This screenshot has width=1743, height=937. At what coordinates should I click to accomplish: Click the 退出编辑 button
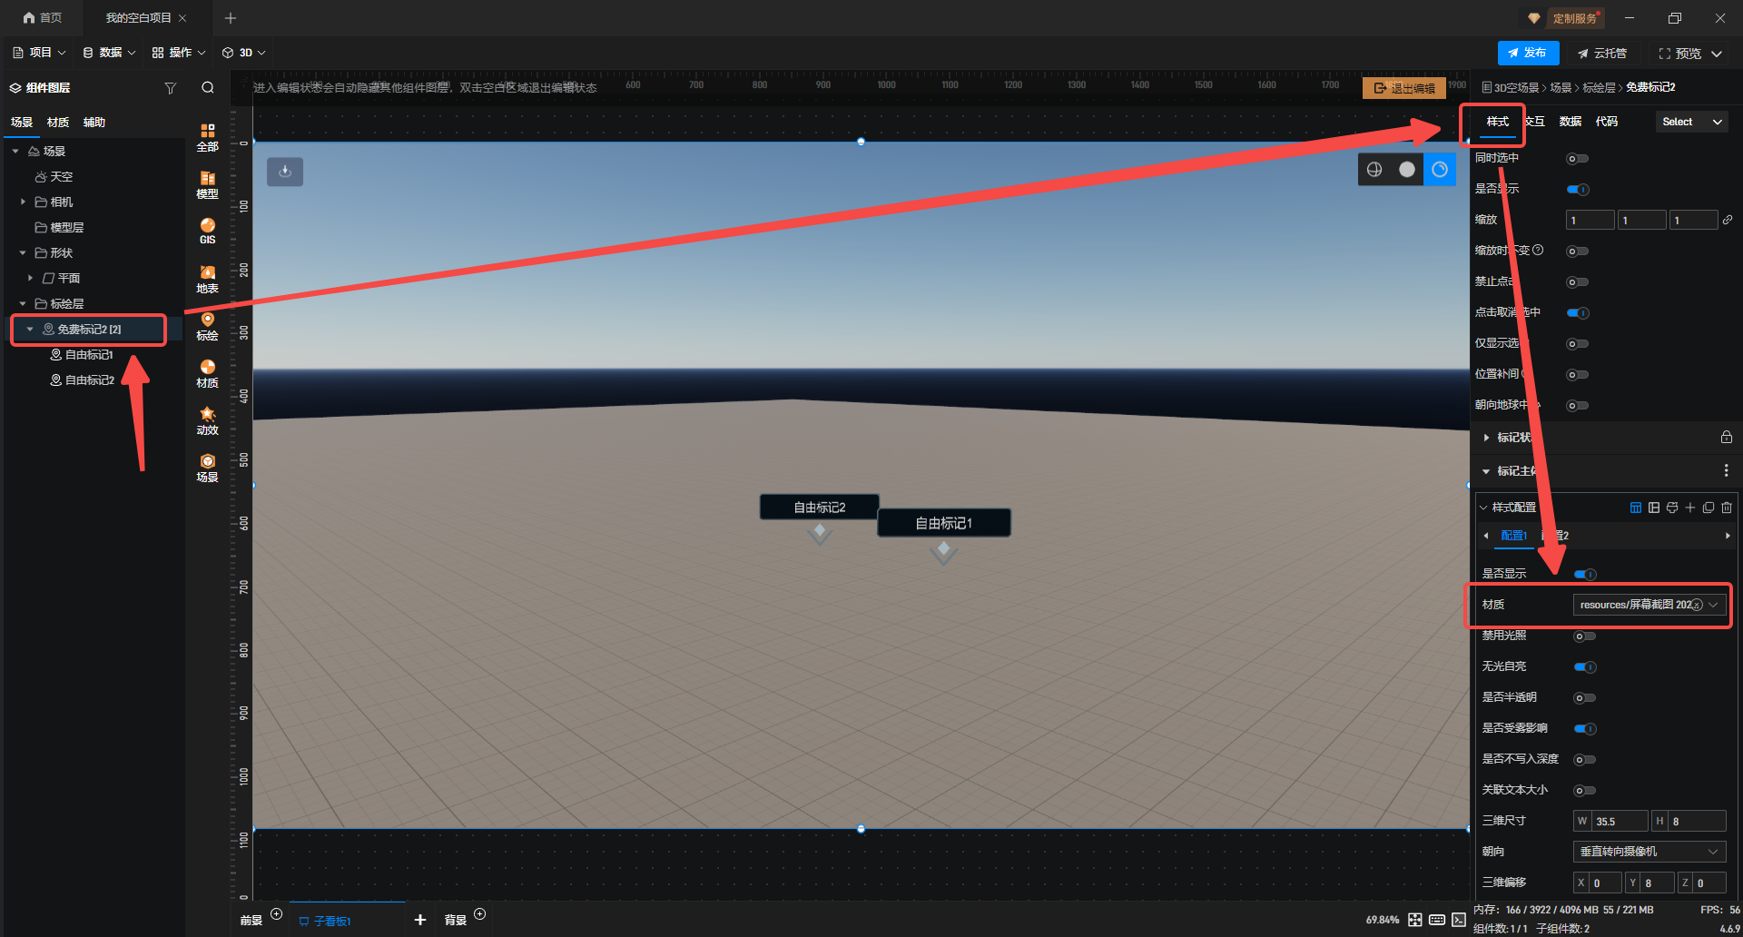tap(1404, 88)
